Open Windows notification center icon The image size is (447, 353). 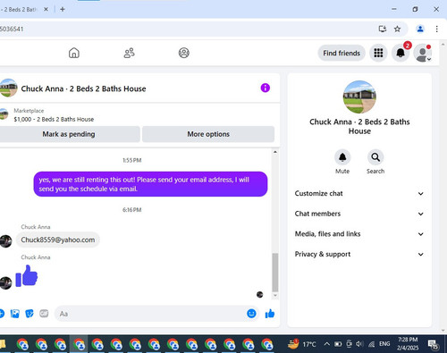434,345
